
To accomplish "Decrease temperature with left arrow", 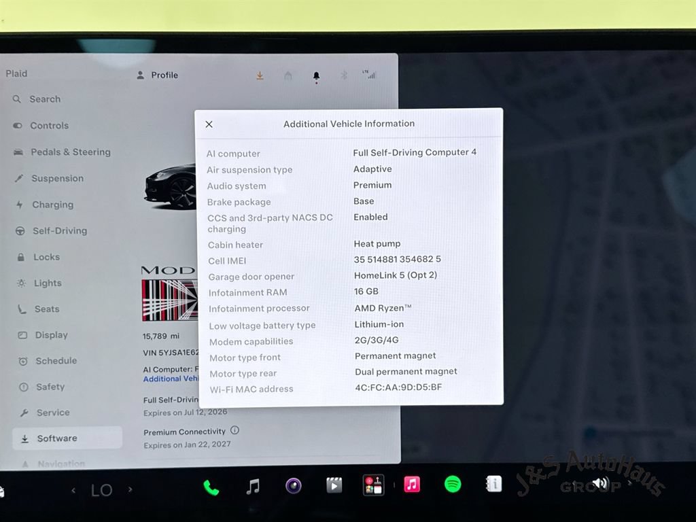I will tap(73, 491).
